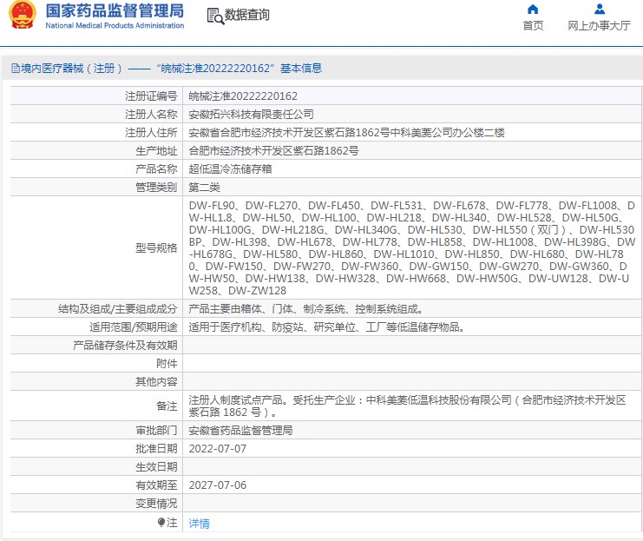This screenshot has width=643, height=541.
Task: Click the 产品名称 row label
Action: pos(156,169)
